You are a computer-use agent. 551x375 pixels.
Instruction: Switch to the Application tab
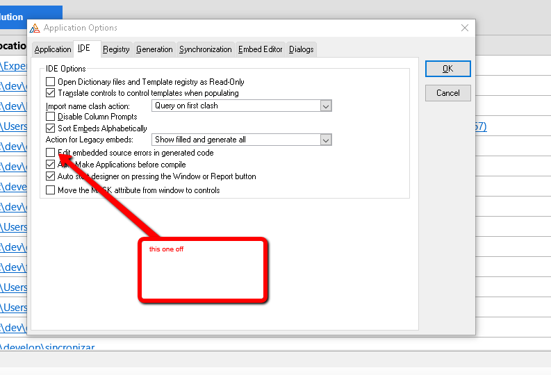[53, 49]
